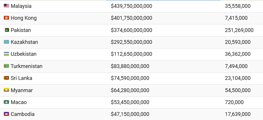Viewport: 263px width, 120px height.
Task: Select Turkmenistan population 7,494,000
Action: (236, 66)
